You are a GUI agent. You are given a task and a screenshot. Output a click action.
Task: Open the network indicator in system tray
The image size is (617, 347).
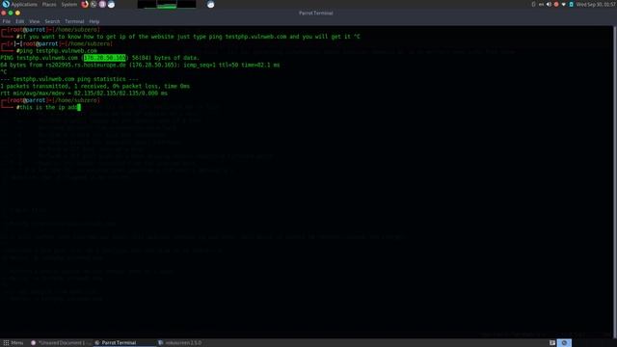point(563,4)
